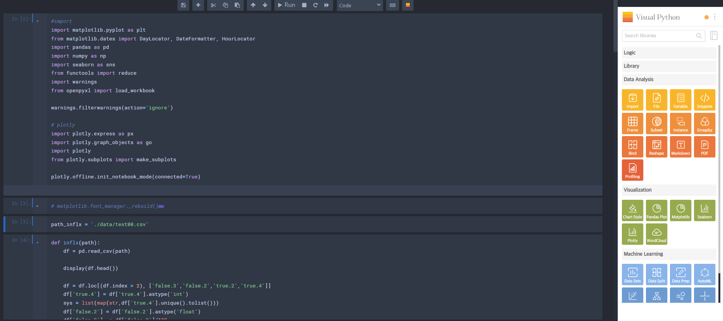Open the Bind tool
The height and width of the screenshot is (321, 723).
[632, 147]
